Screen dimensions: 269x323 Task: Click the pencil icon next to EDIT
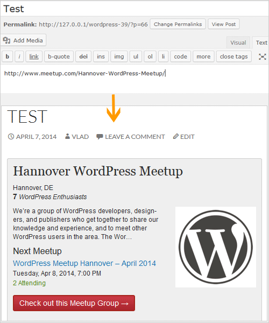coord(175,136)
